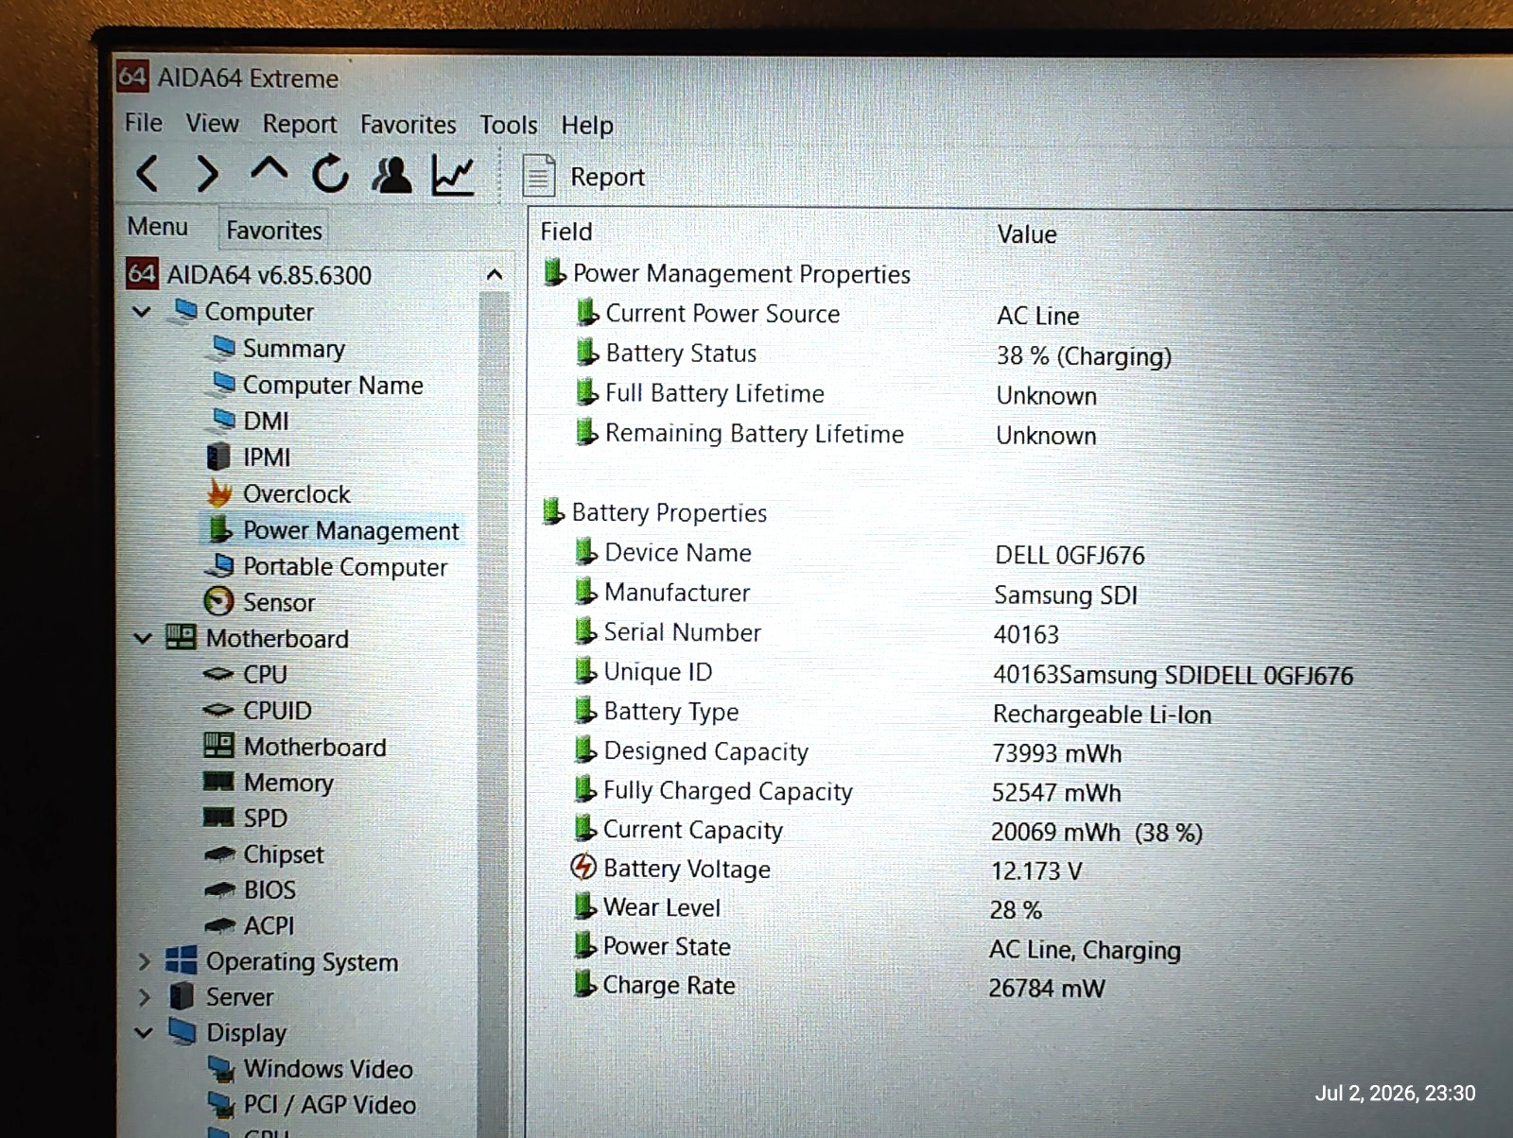Expand the Server tree node
Screen dimensions: 1513x1138
click(144, 997)
